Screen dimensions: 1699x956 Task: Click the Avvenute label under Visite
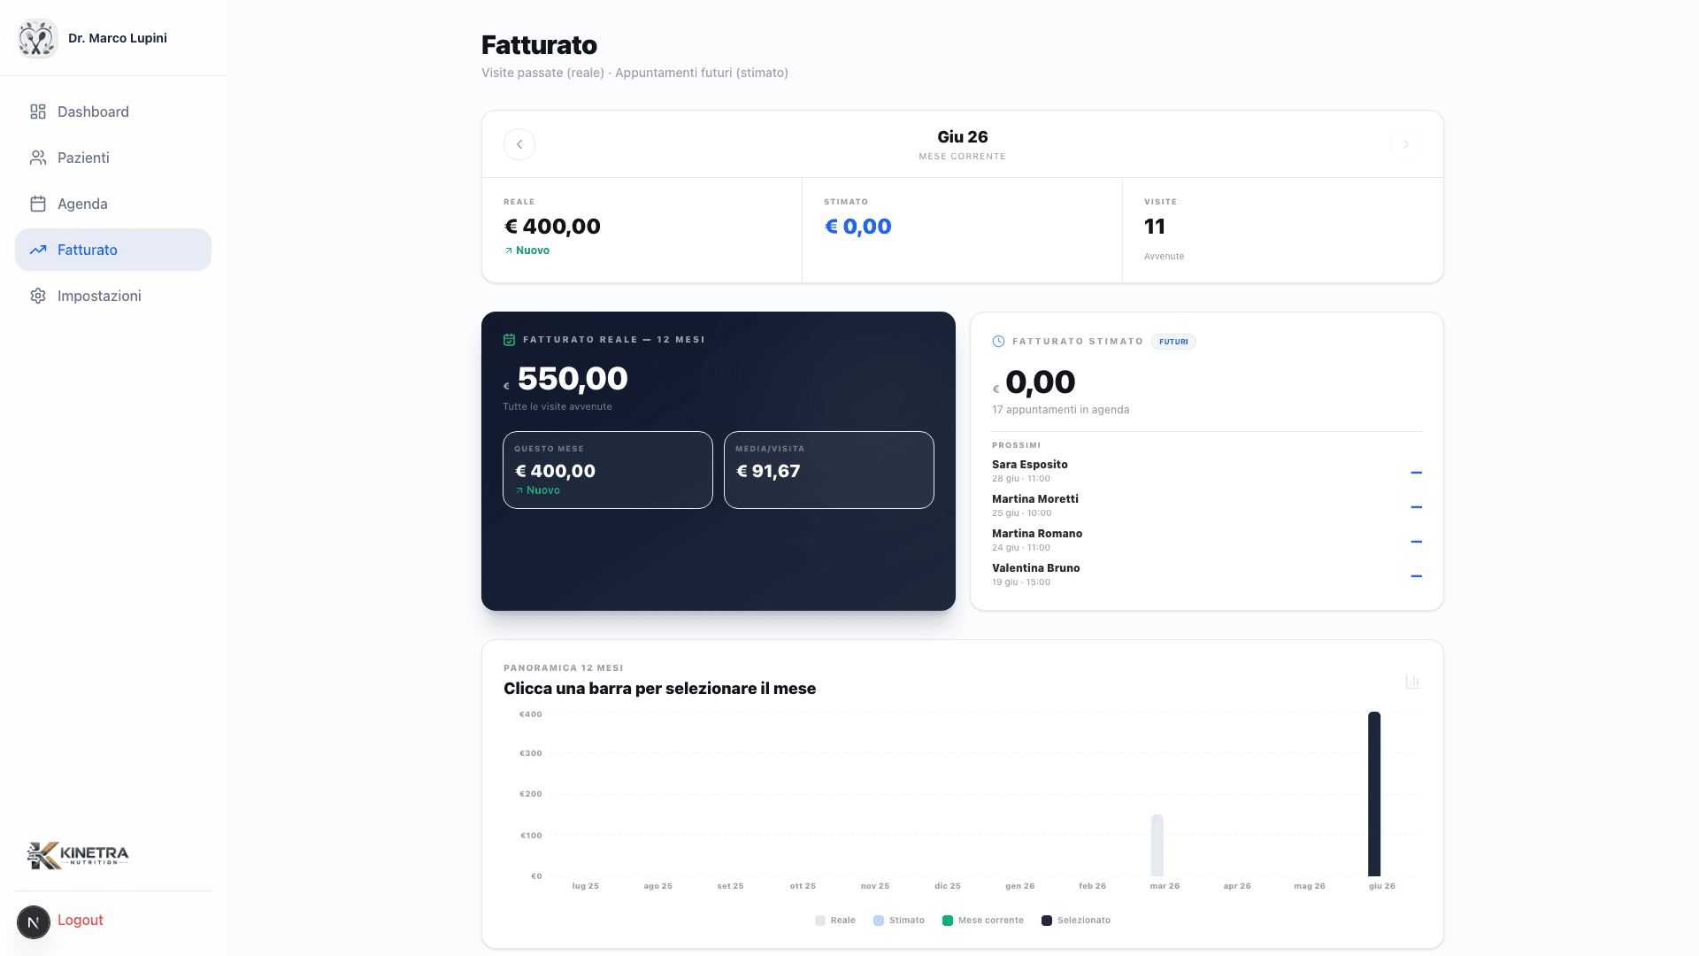coord(1164,257)
